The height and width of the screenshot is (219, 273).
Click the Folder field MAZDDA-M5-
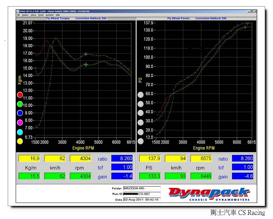(142, 188)
